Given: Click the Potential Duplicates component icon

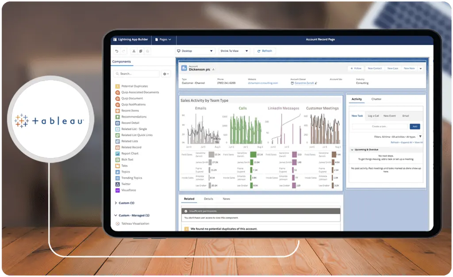Looking at the screenshot, I should pyautogui.click(x=118, y=86).
